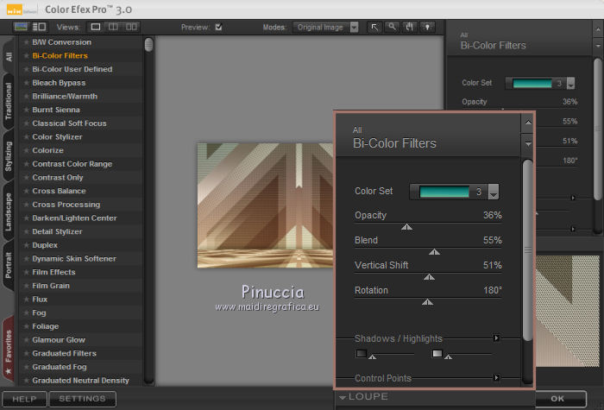Star Cross Balance as favorite

coord(26,191)
